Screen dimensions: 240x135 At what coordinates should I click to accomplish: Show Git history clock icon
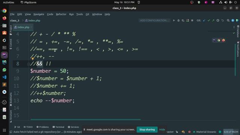[x=217, y=20]
